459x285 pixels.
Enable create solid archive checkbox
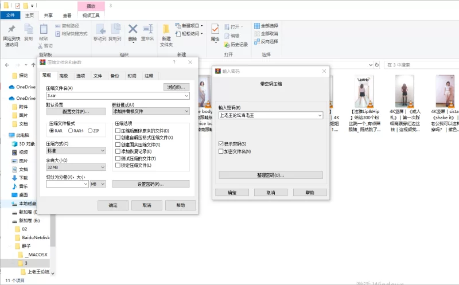[118, 145]
